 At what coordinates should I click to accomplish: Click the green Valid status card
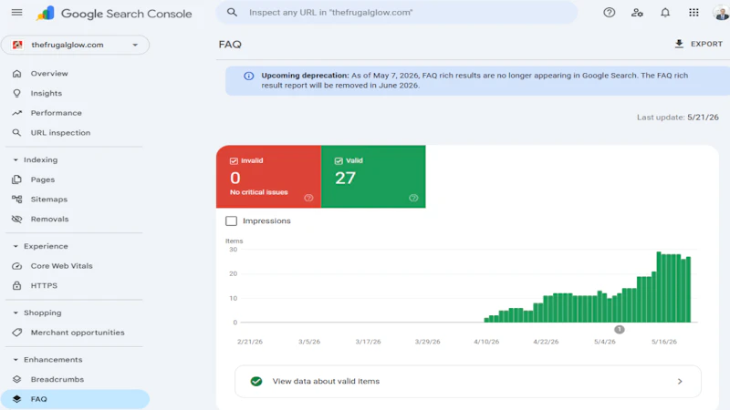click(373, 177)
